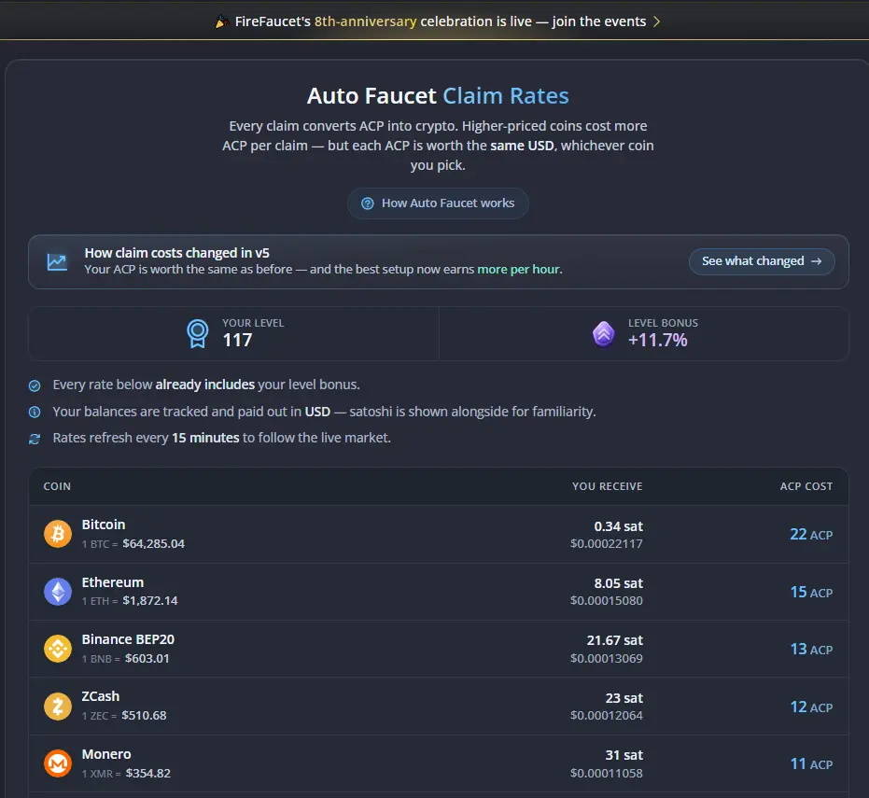Click the ZEC price $510.68

[144, 716]
